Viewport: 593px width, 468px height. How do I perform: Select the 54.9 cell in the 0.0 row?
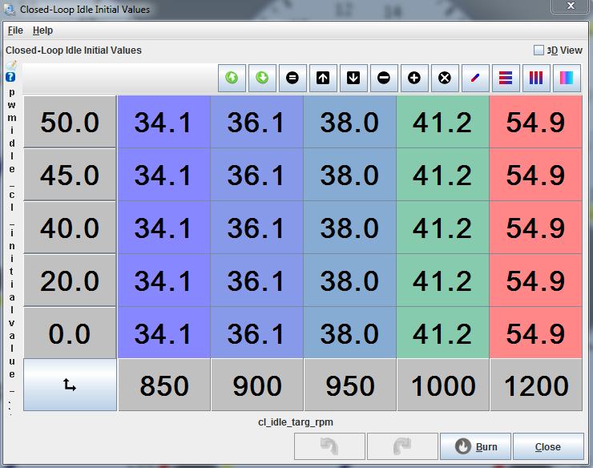pyautogui.click(x=536, y=333)
